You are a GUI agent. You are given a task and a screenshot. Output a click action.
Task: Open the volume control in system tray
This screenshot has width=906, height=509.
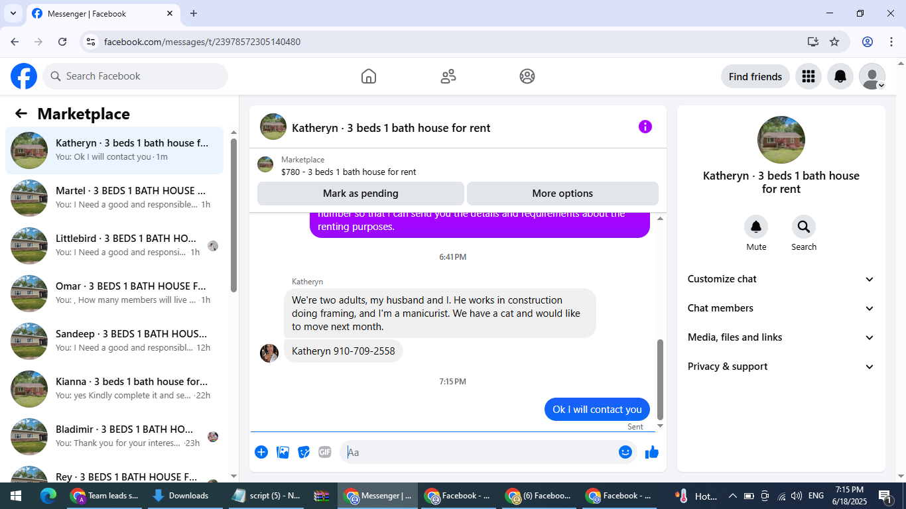797,496
